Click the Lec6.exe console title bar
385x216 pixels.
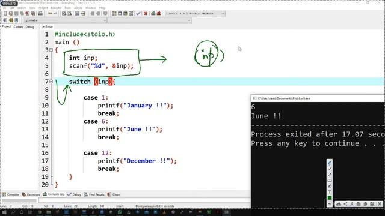(318, 98)
